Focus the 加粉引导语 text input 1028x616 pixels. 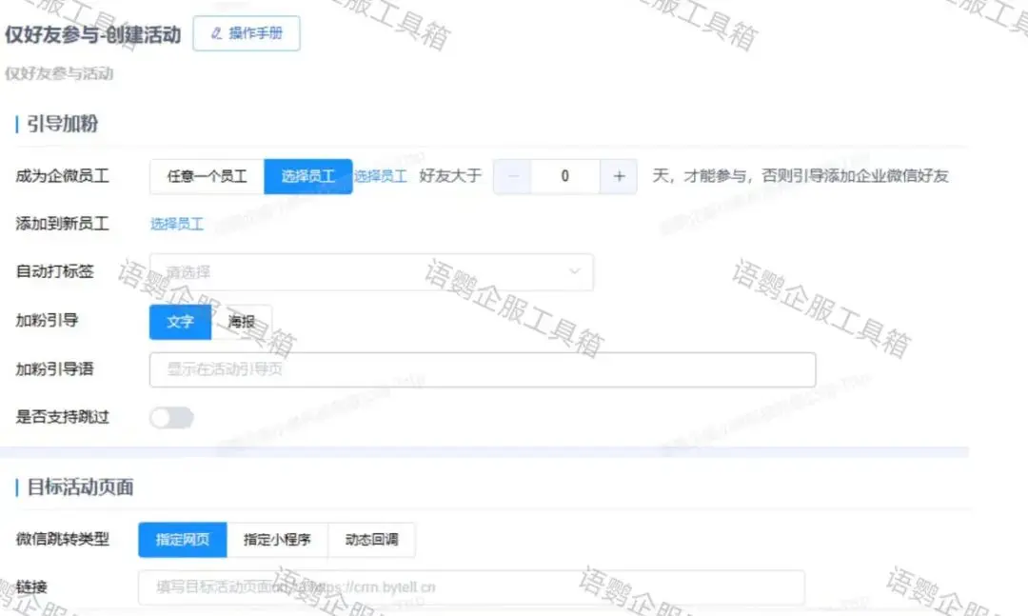pyautogui.click(x=482, y=369)
